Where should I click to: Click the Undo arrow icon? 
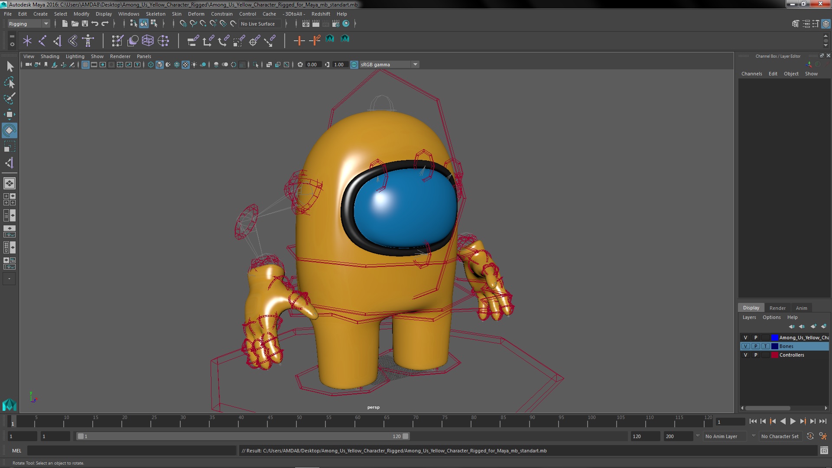(95, 24)
